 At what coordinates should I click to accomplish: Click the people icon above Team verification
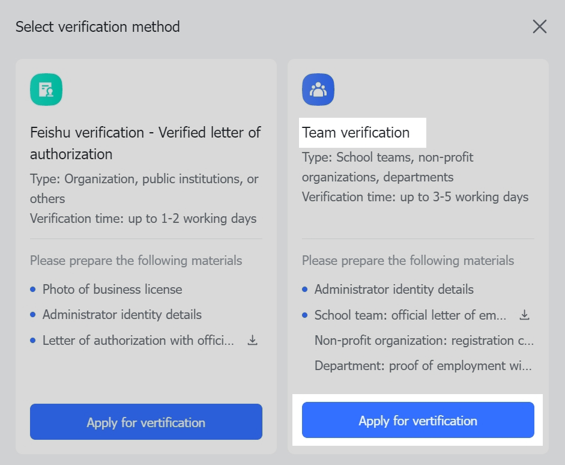(x=318, y=88)
